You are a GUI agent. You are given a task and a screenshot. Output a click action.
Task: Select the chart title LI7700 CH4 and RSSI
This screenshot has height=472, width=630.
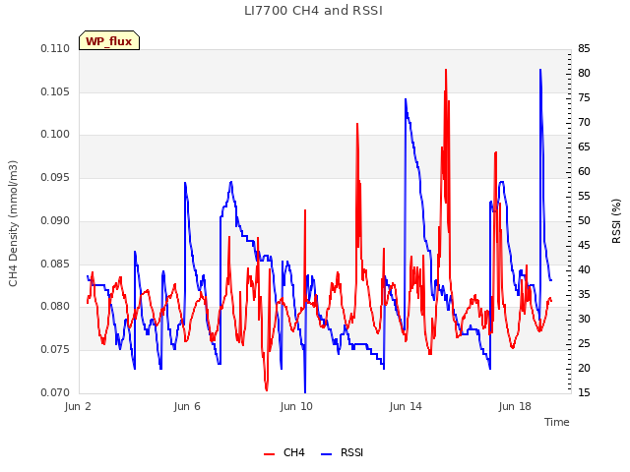[x=313, y=11]
